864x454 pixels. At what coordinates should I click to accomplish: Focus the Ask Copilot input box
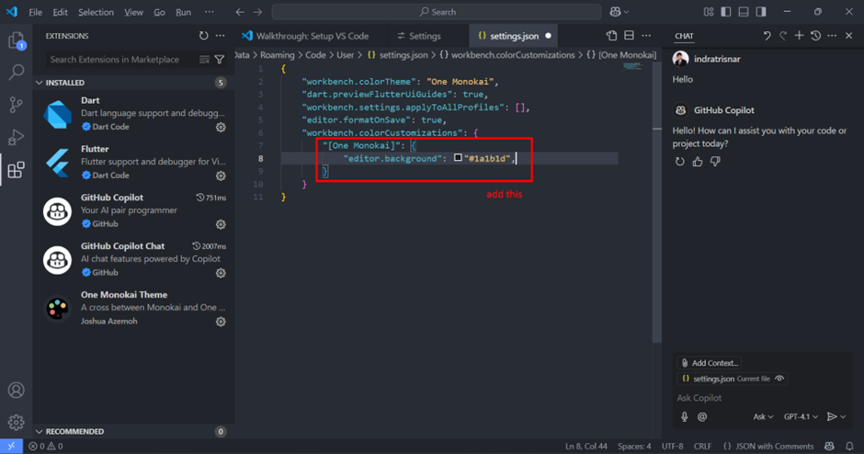pos(763,398)
